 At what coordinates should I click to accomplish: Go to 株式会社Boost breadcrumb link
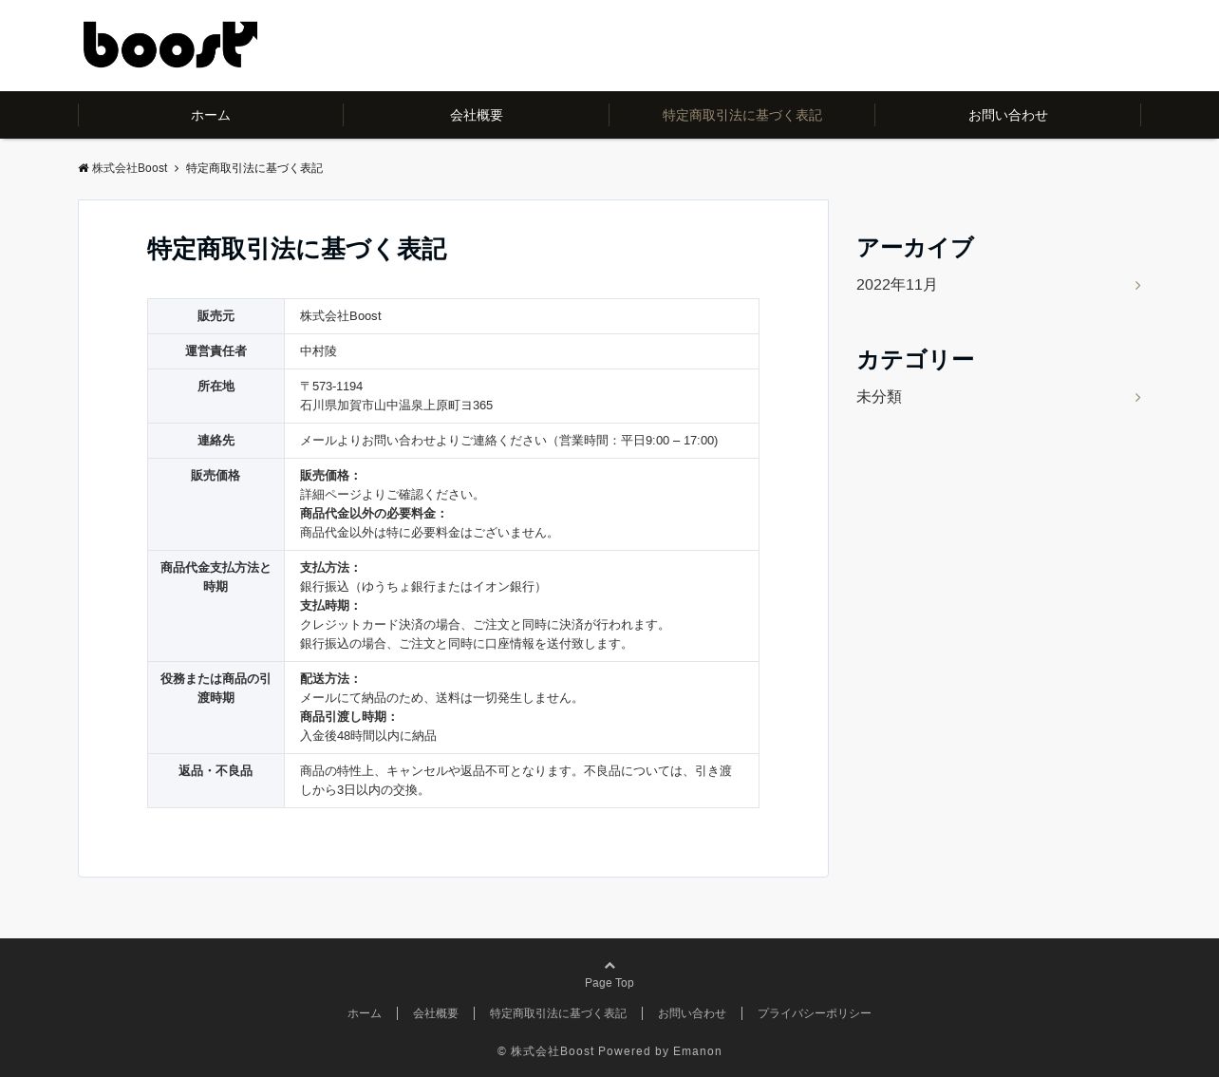pyautogui.click(x=129, y=168)
